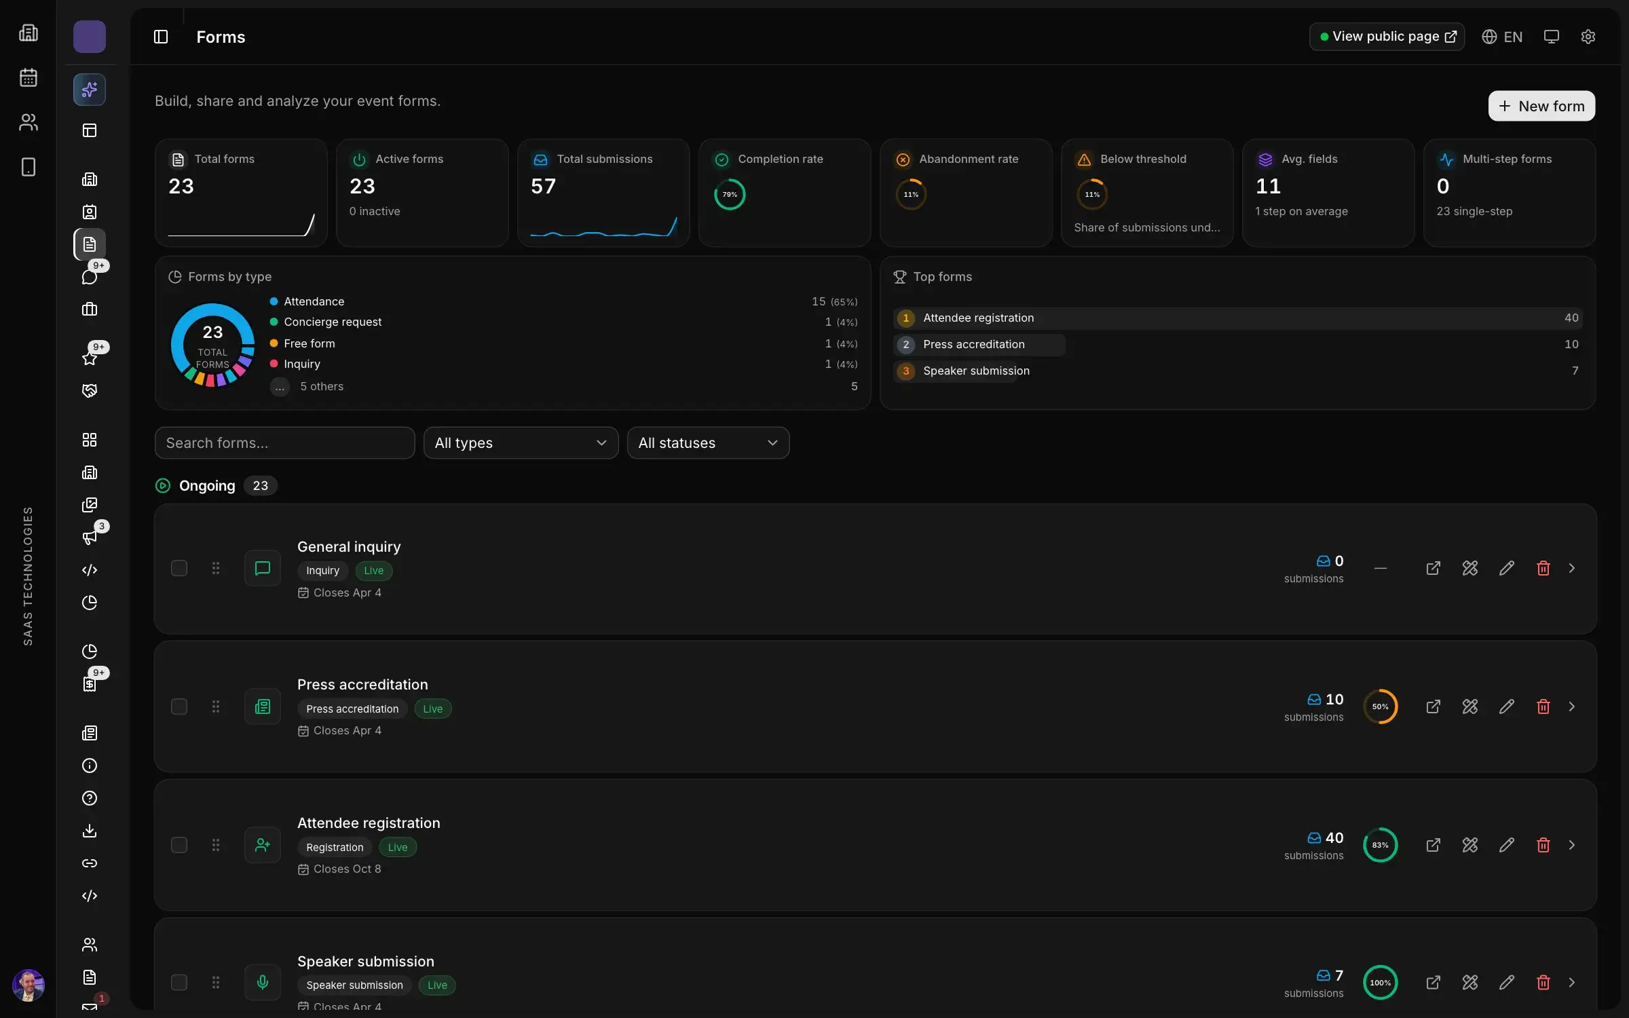This screenshot has height=1018, width=1629.
Task: Open the EN language selector
Action: coord(1502,37)
